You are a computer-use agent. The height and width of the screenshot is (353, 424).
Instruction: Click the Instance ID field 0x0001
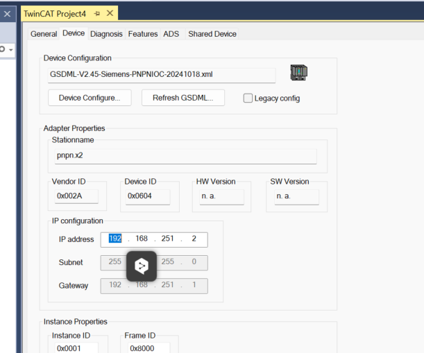[x=76, y=348]
